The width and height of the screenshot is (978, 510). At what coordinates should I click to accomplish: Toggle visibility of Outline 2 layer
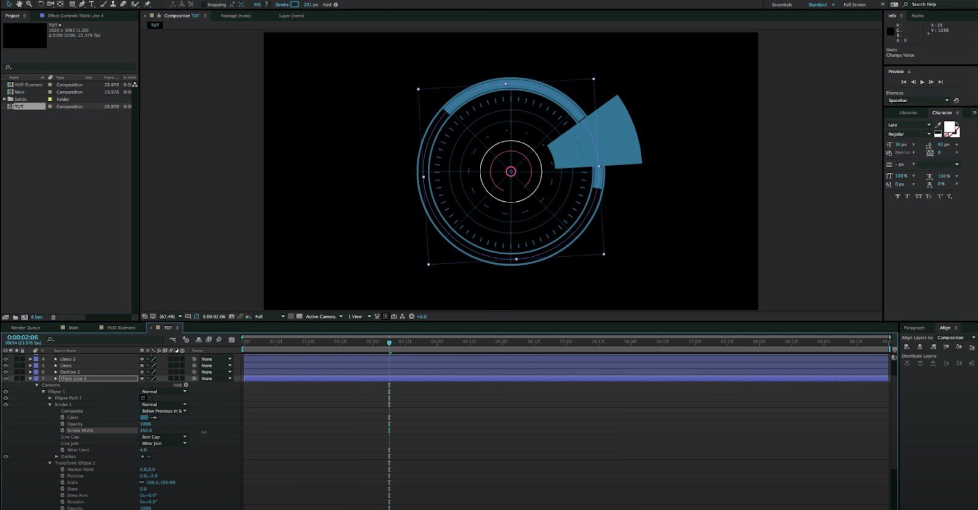click(x=6, y=372)
